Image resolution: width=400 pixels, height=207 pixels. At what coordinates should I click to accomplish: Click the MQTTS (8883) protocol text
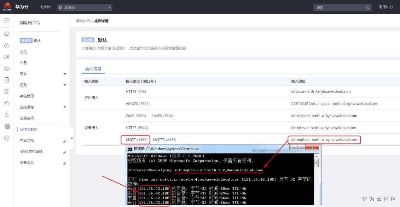coord(165,140)
